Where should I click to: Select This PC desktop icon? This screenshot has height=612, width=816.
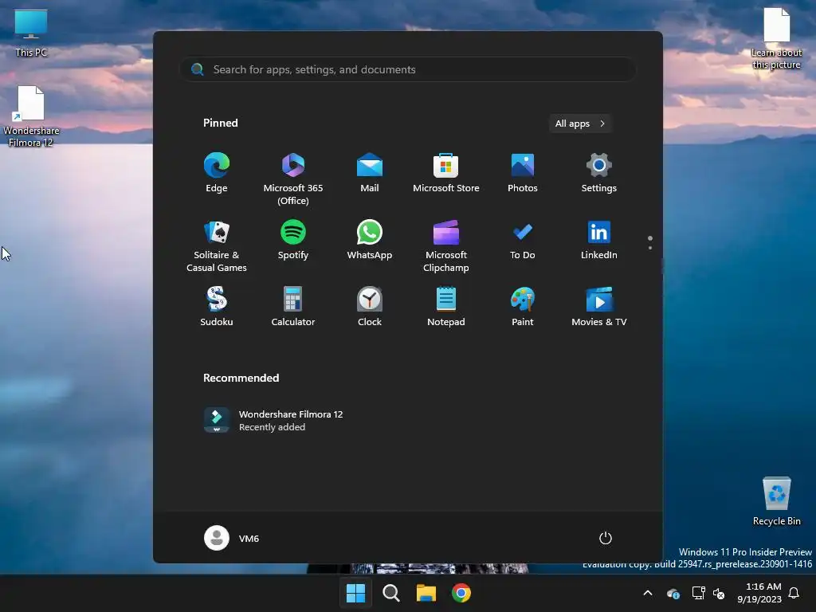tap(31, 33)
